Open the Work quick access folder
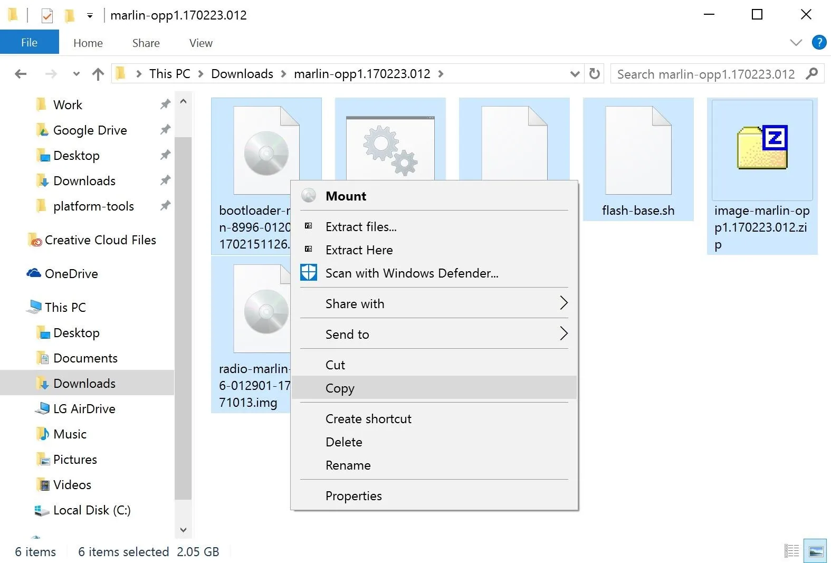This screenshot has width=831, height=563. (68, 104)
